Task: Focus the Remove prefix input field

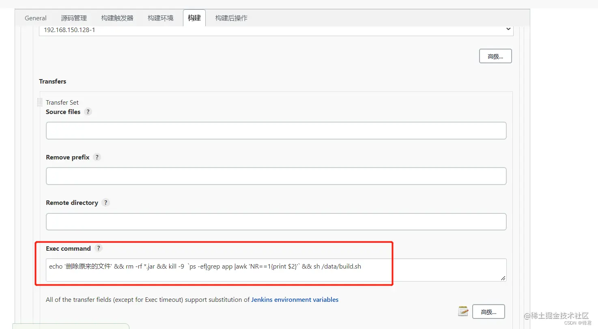Action: click(276, 176)
